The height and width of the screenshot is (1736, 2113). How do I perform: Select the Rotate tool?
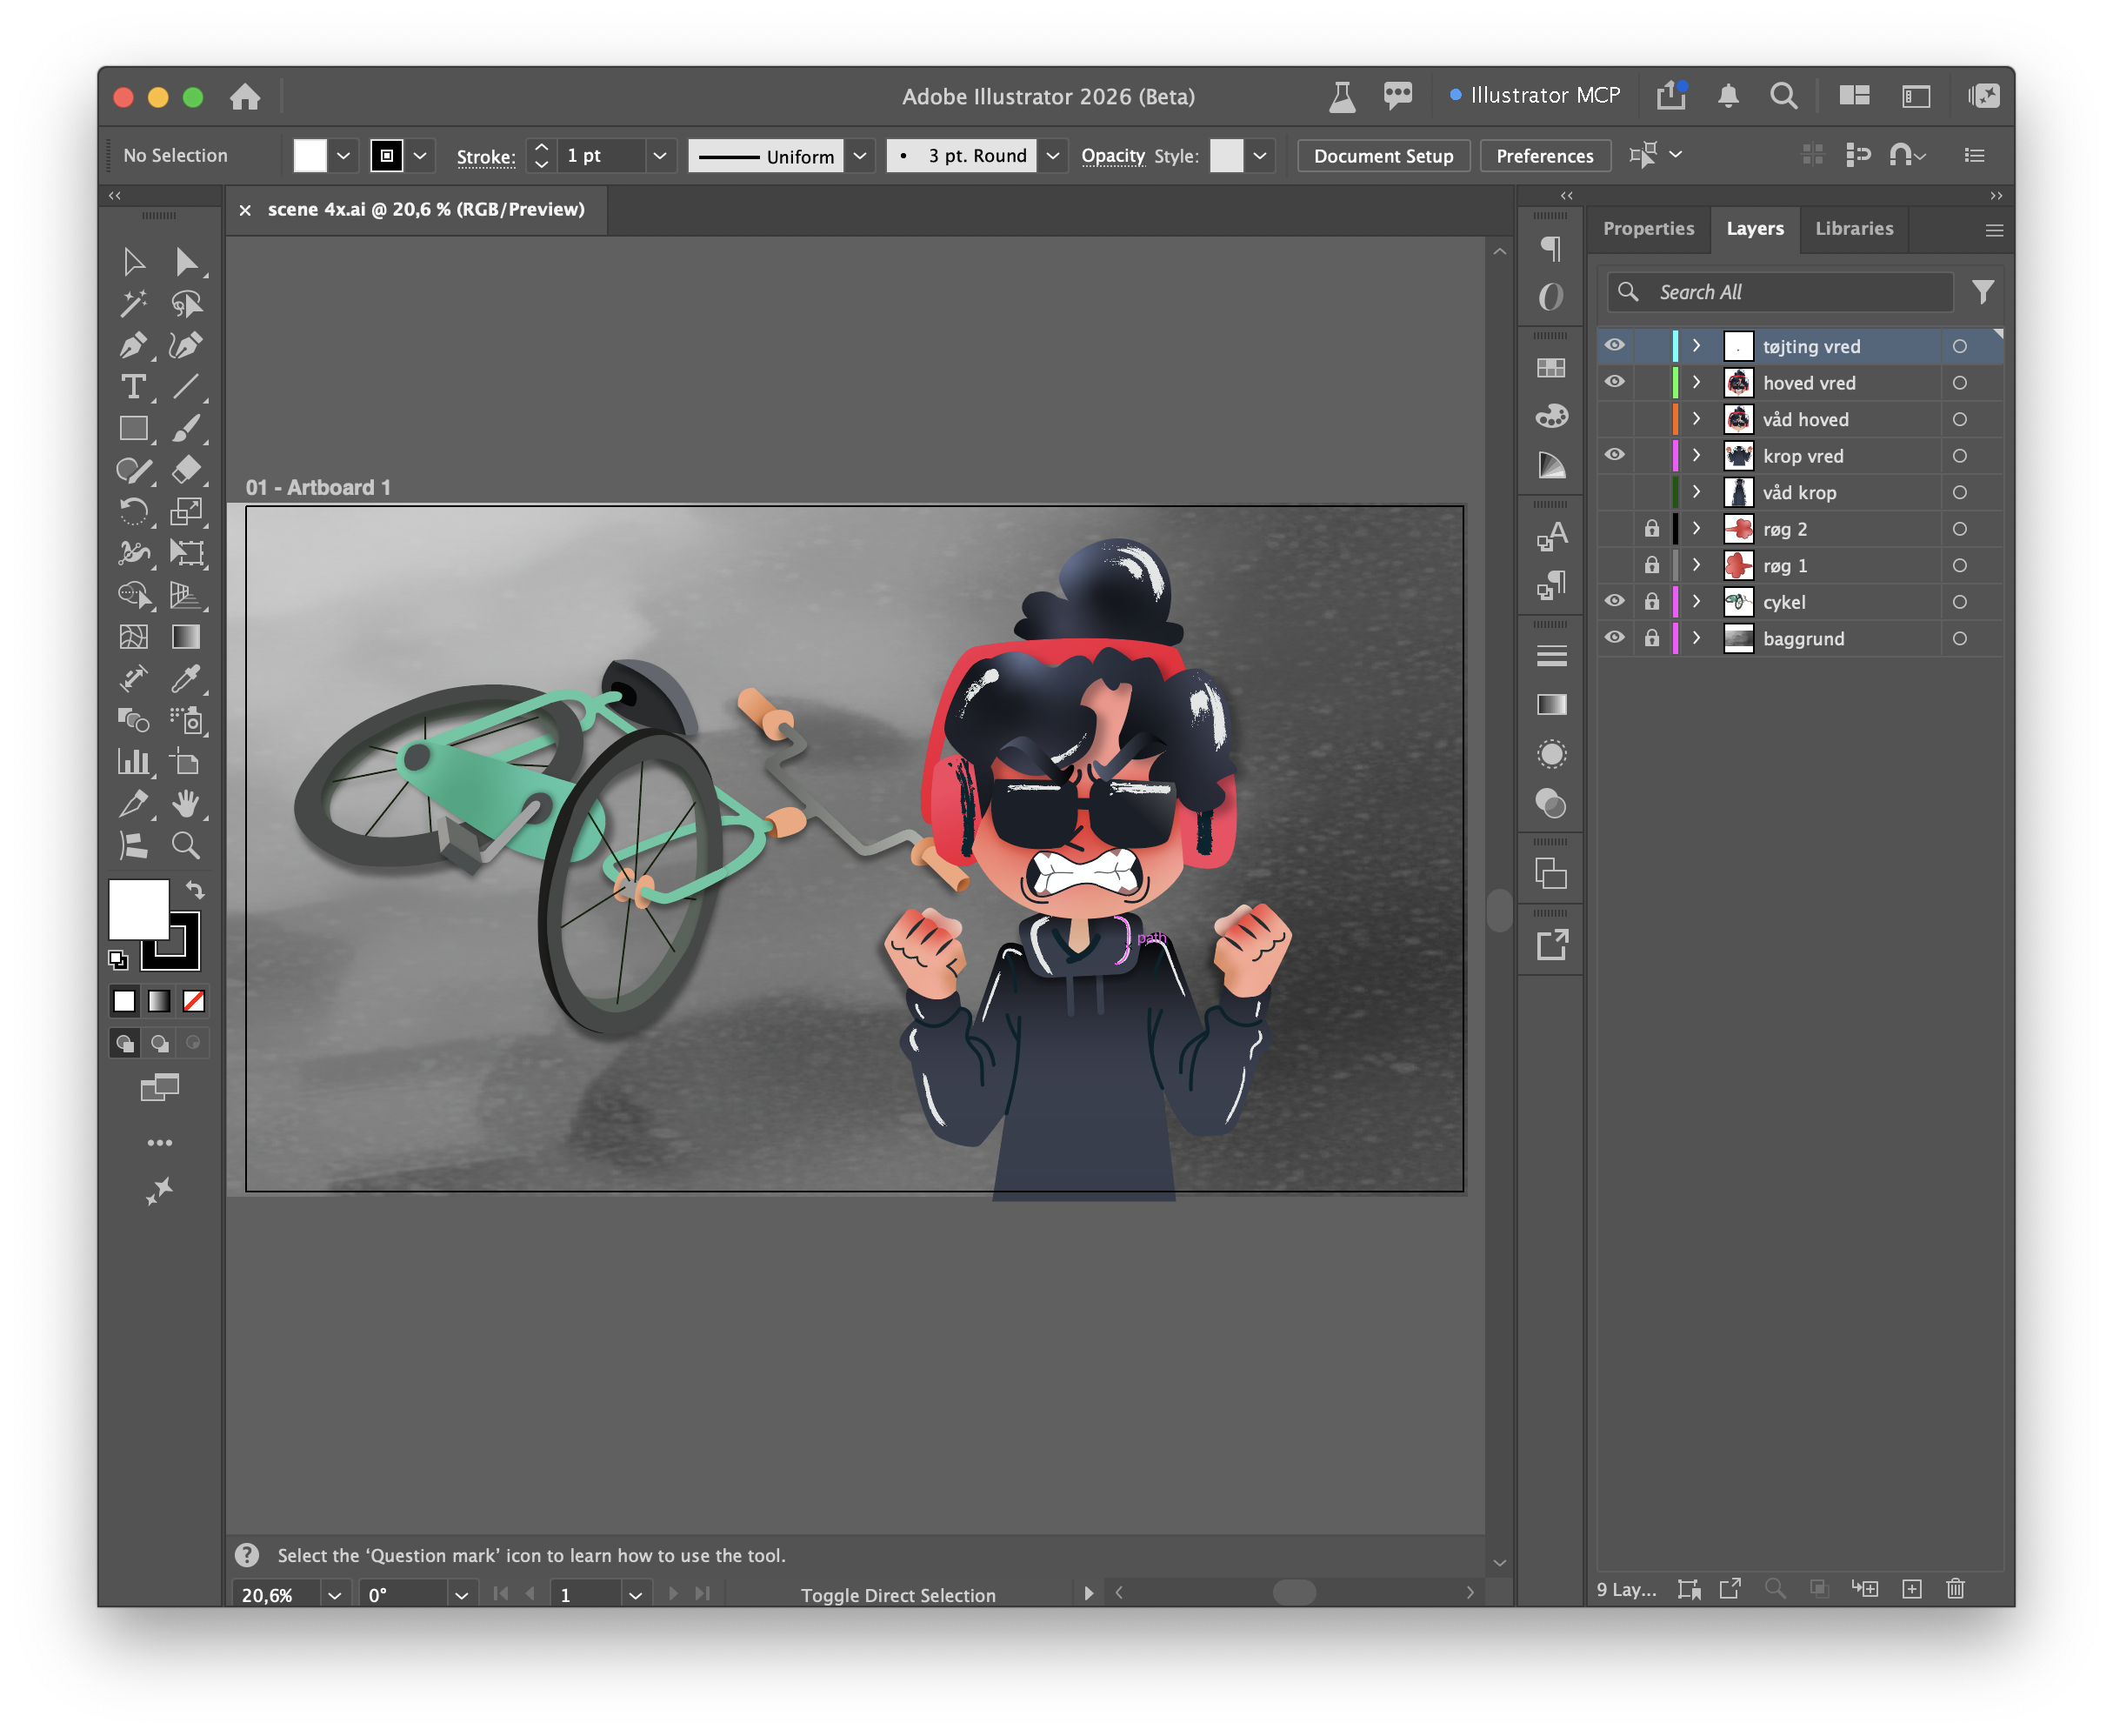(133, 512)
